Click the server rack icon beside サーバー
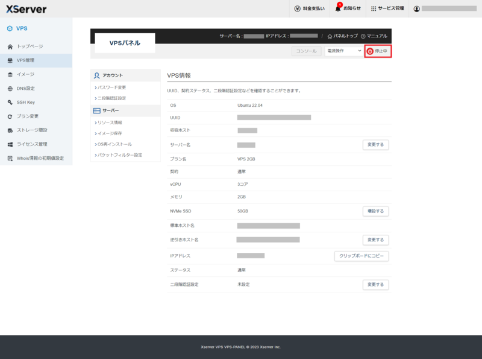The width and height of the screenshot is (482, 359). pyautogui.click(x=97, y=110)
